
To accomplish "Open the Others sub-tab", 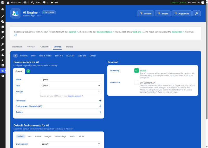I will (93, 56).
